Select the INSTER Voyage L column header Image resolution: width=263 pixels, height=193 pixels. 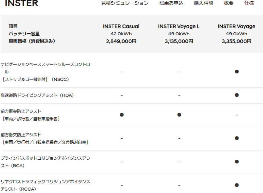[179, 27]
